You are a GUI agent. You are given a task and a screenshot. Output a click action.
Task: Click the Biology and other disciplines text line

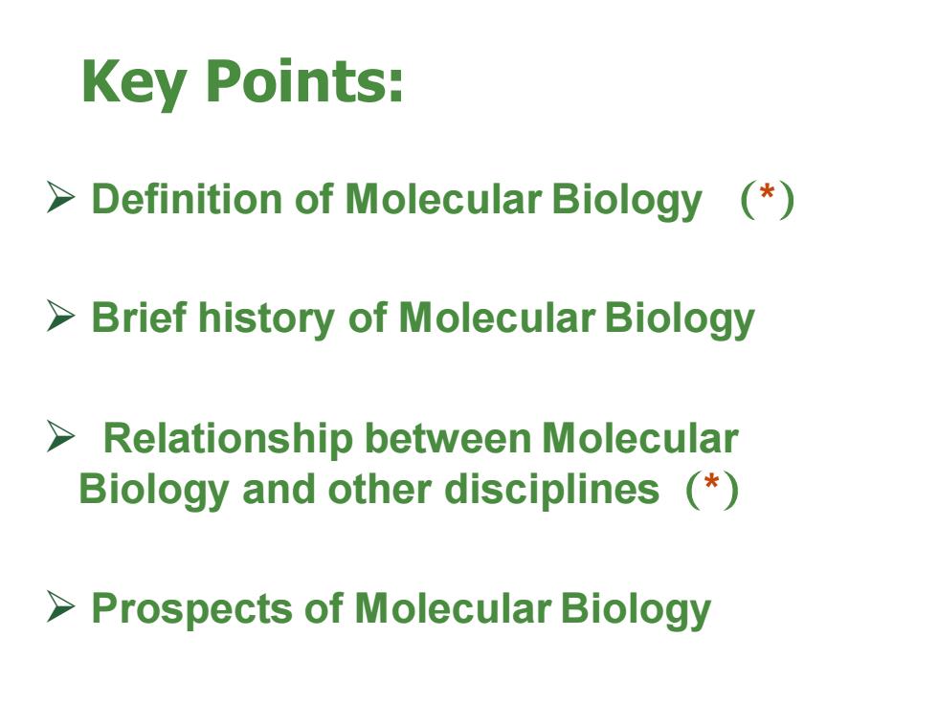(369, 492)
